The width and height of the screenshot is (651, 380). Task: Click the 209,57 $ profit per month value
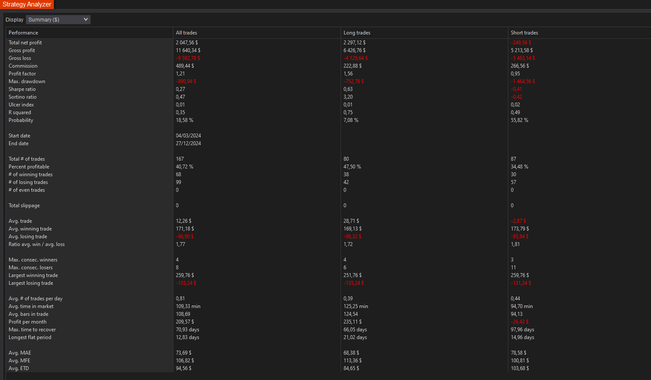(x=185, y=322)
